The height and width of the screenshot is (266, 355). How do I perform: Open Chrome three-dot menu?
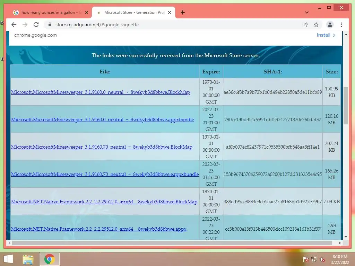(341, 25)
